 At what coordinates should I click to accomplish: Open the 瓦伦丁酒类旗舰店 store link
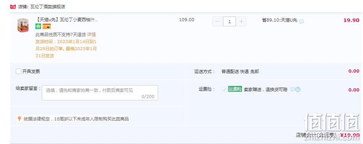48,7
